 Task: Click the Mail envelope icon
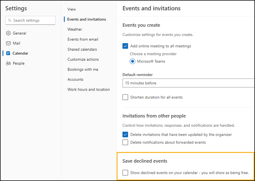click(8, 43)
